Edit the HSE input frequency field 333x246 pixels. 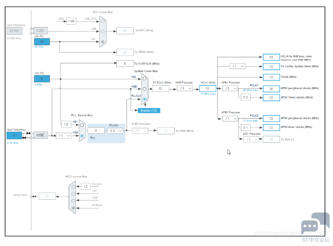(14, 136)
